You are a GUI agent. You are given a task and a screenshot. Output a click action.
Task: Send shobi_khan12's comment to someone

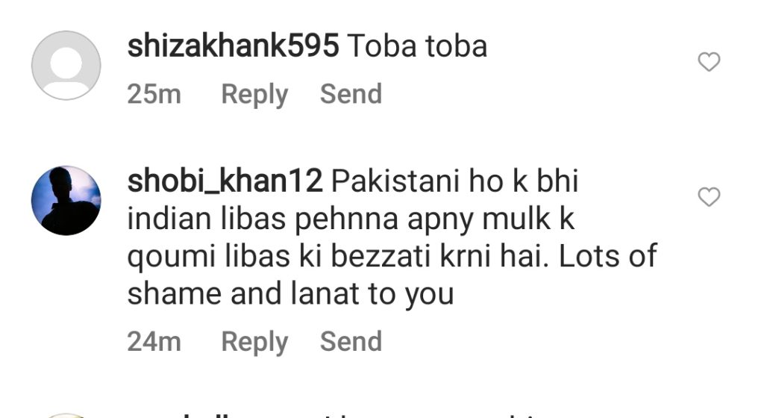(x=351, y=341)
